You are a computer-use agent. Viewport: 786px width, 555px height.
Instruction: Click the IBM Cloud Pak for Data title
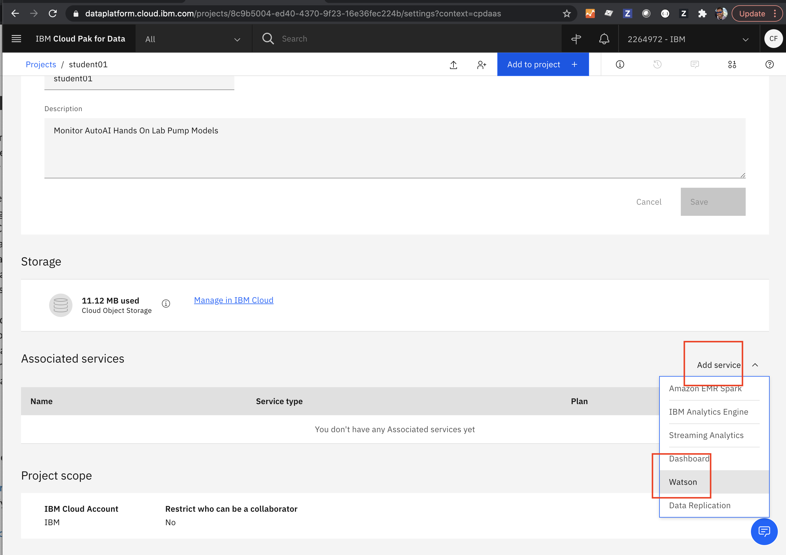[80, 39]
